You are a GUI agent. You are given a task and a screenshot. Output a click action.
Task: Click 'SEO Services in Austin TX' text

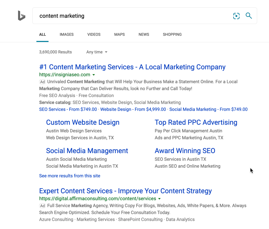click(x=180, y=159)
